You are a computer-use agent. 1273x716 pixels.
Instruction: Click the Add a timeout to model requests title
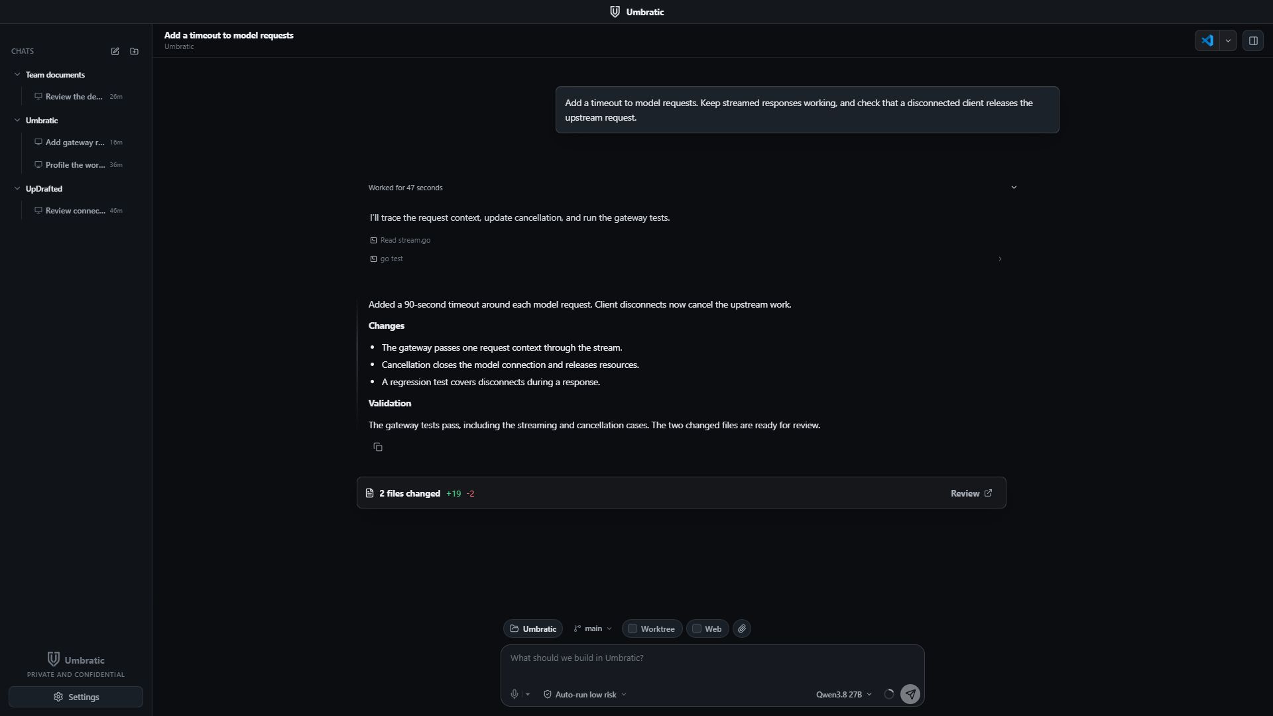(x=229, y=35)
